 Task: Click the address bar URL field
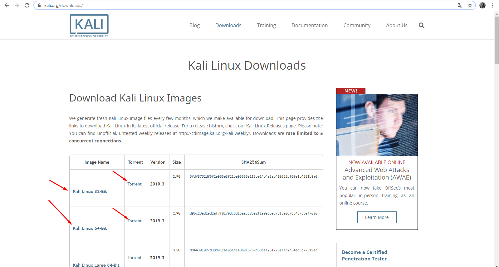point(218,5)
